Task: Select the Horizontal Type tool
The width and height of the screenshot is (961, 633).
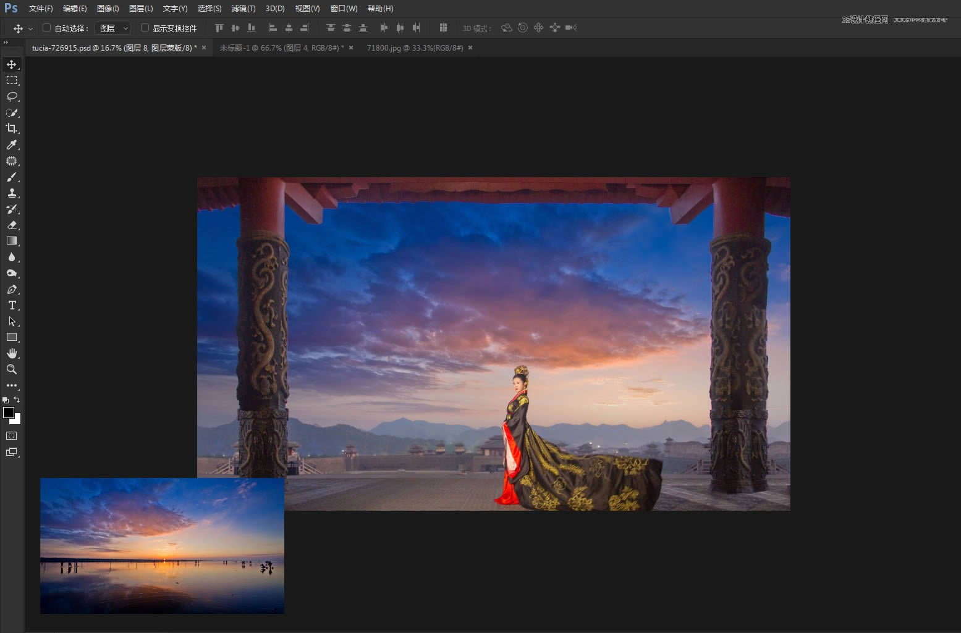Action: [x=12, y=306]
